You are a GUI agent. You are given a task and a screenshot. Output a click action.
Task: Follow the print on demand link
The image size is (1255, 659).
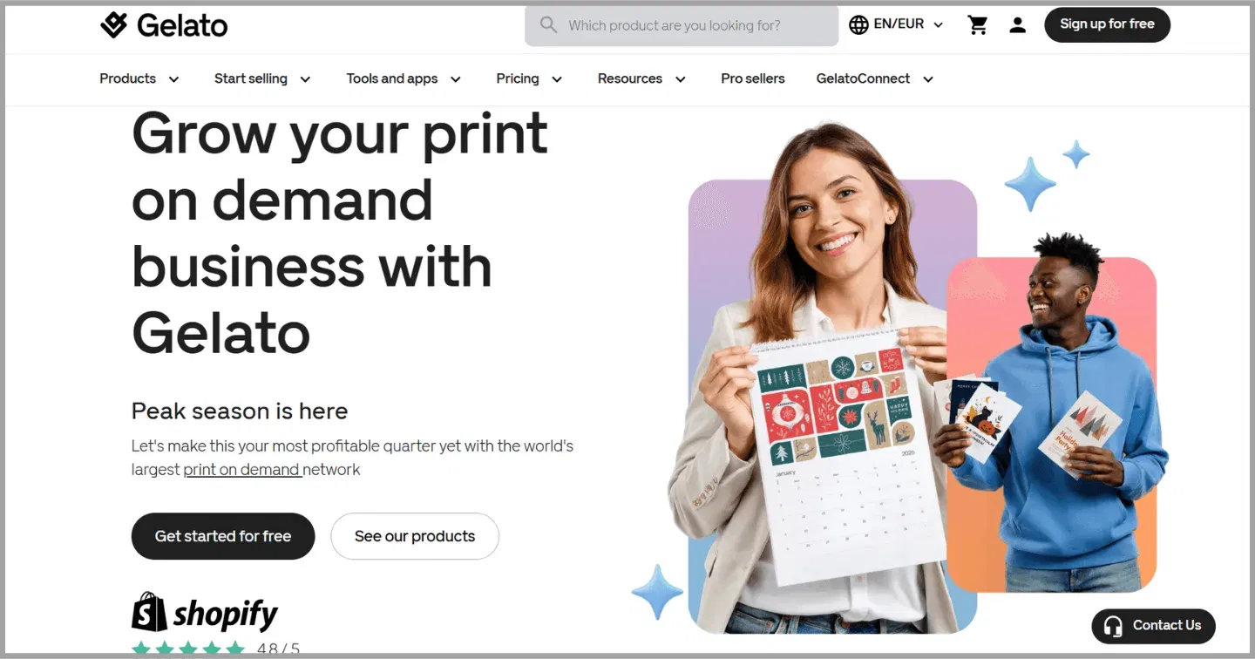[x=241, y=470]
